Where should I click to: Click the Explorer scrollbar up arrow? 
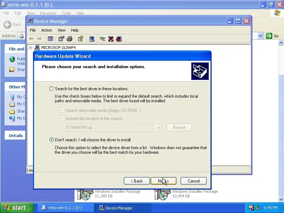[x=281, y=43]
